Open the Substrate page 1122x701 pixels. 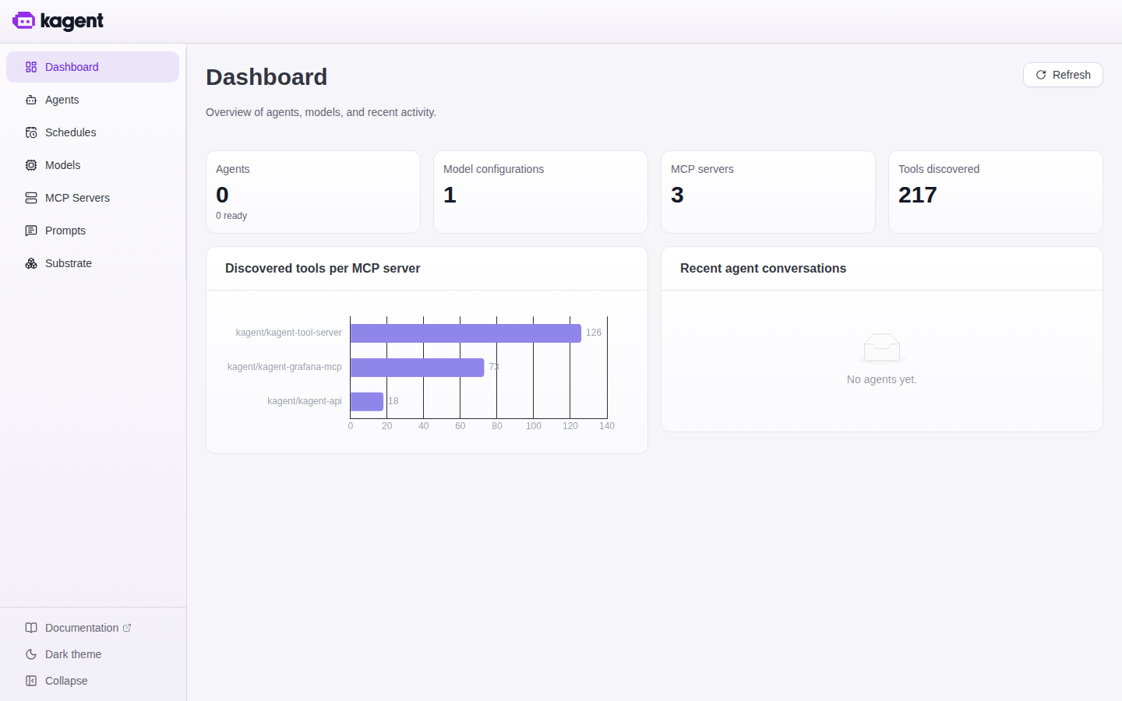(93, 263)
